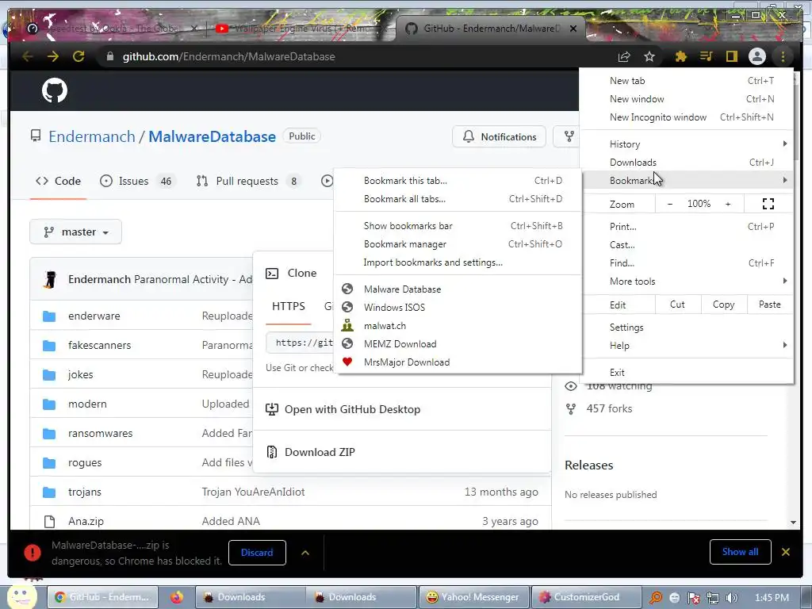812x609 pixels.
Task: Open the media control playlist icon
Action: pyautogui.click(x=707, y=56)
